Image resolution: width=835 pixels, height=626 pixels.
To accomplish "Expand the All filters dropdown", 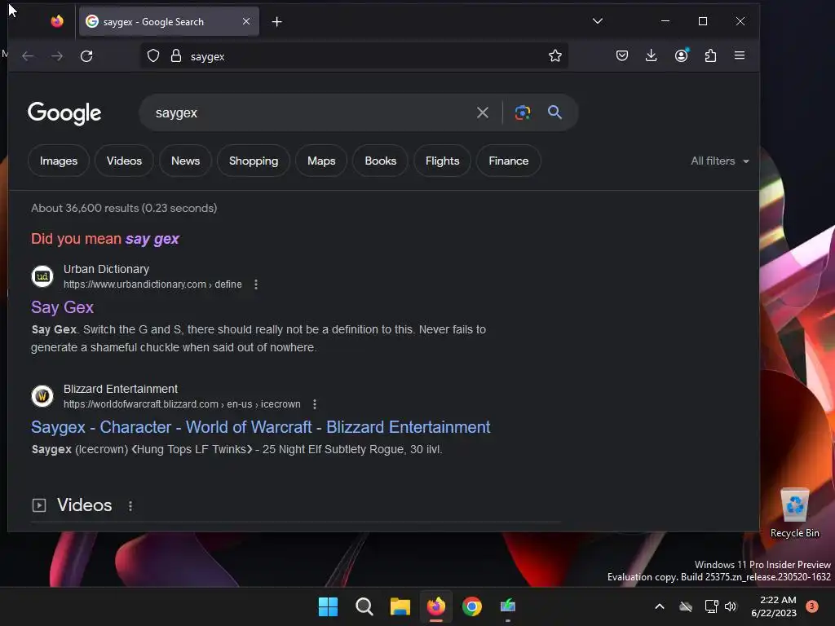I will point(719,161).
